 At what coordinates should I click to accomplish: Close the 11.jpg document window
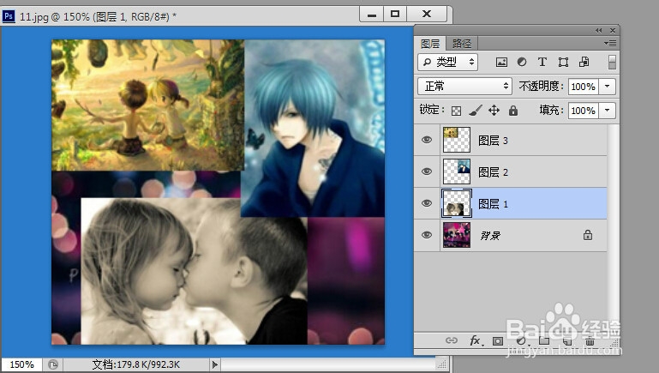(427, 15)
